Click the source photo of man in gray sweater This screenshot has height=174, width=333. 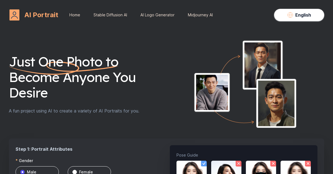tap(212, 92)
